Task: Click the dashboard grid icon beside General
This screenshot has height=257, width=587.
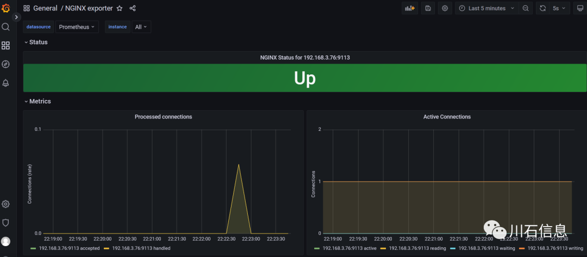Action: pyautogui.click(x=27, y=8)
